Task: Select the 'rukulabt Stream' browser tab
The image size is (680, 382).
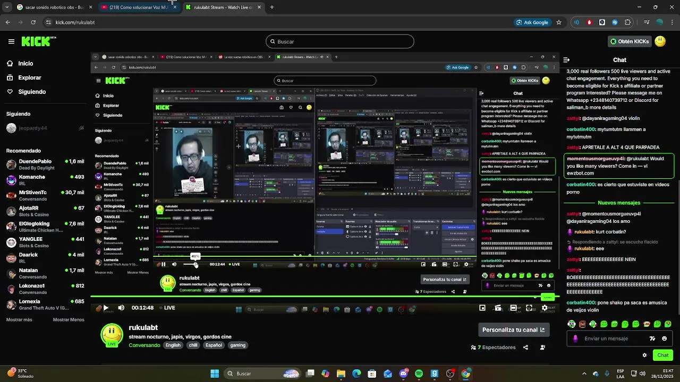Action: click(224, 7)
